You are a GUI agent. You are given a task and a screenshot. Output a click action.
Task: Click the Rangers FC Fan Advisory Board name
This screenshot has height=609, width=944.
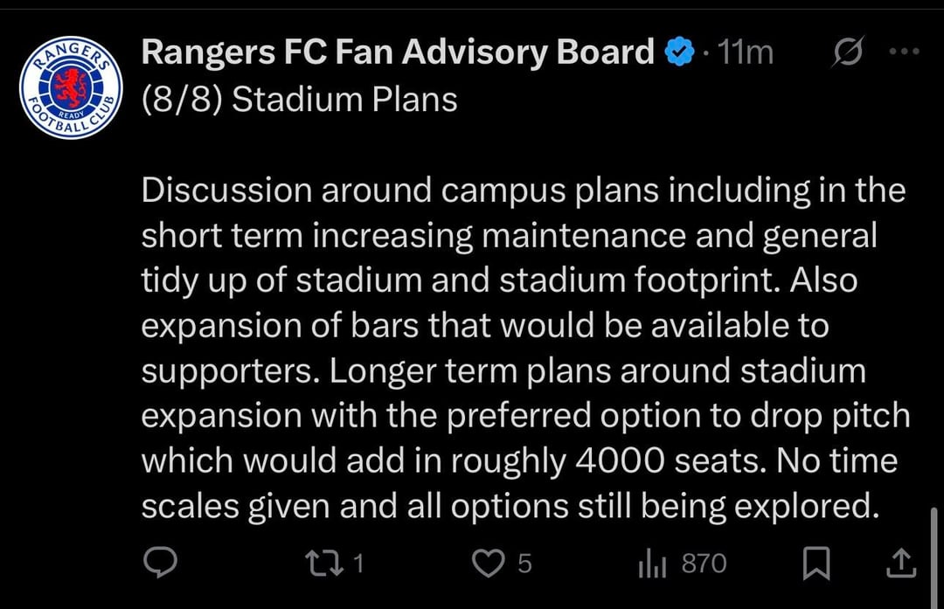[398, 52]
